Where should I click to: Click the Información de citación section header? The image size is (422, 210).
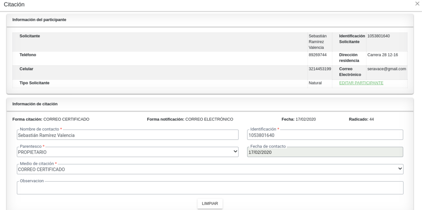click(x=35, y=104)
